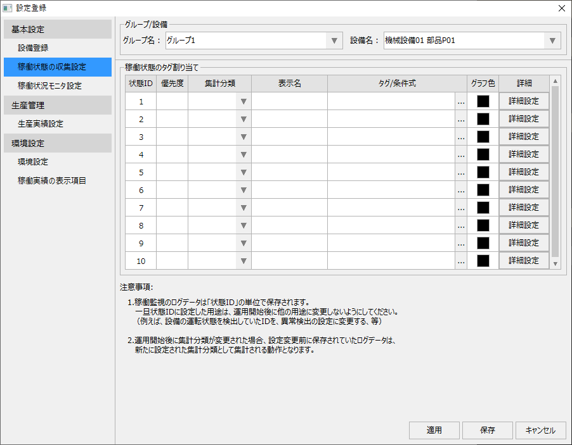Open 詳細設定 for 状態ID 2
This screenshot has height=445, width=572.
(524, 118)
